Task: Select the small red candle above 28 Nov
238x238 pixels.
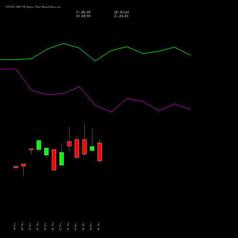Action: (69, 144)
